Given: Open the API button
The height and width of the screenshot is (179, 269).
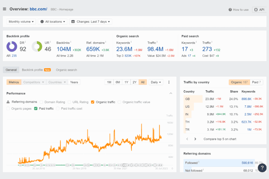Looking at the screenshot, I should coord(259,10).
